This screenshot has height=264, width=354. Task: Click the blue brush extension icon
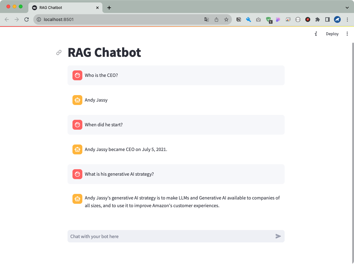249,19
